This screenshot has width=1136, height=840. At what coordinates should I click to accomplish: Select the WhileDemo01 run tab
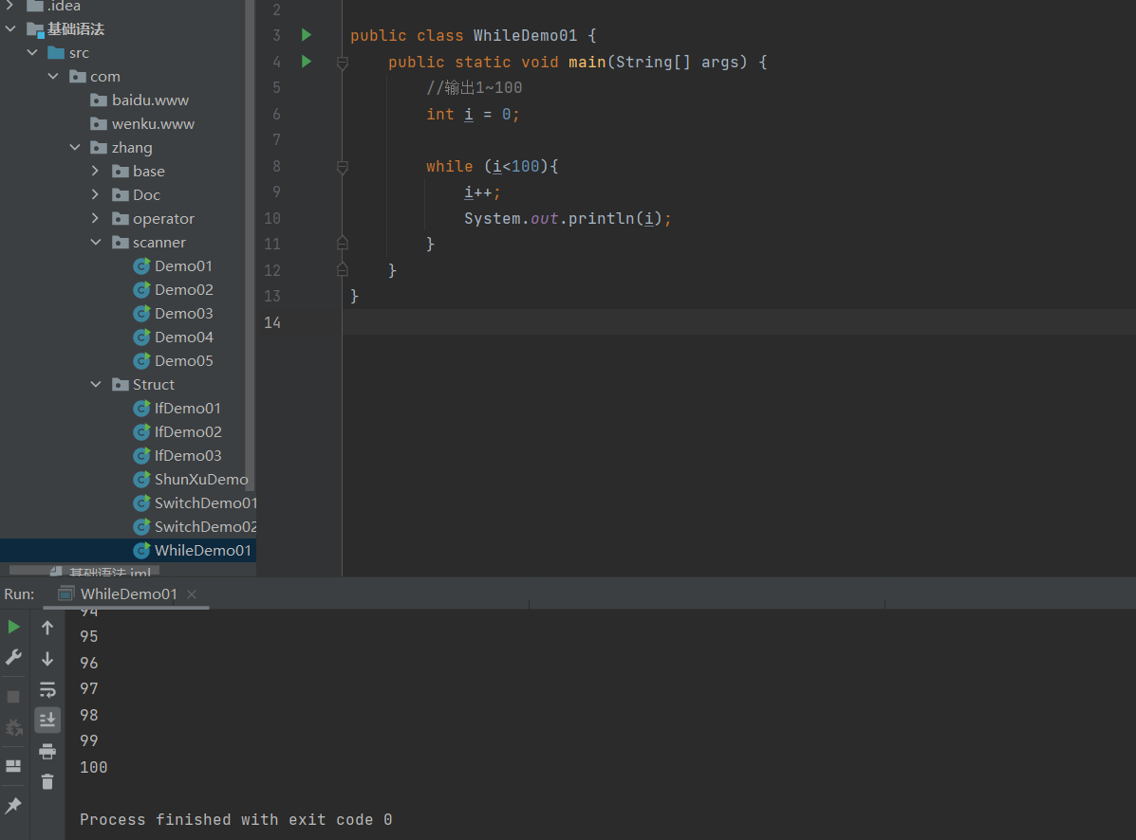[x=128, y=594]
